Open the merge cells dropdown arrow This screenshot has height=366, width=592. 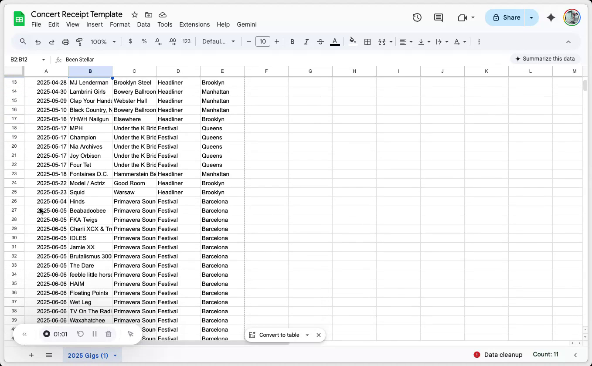tap(391, 42)
